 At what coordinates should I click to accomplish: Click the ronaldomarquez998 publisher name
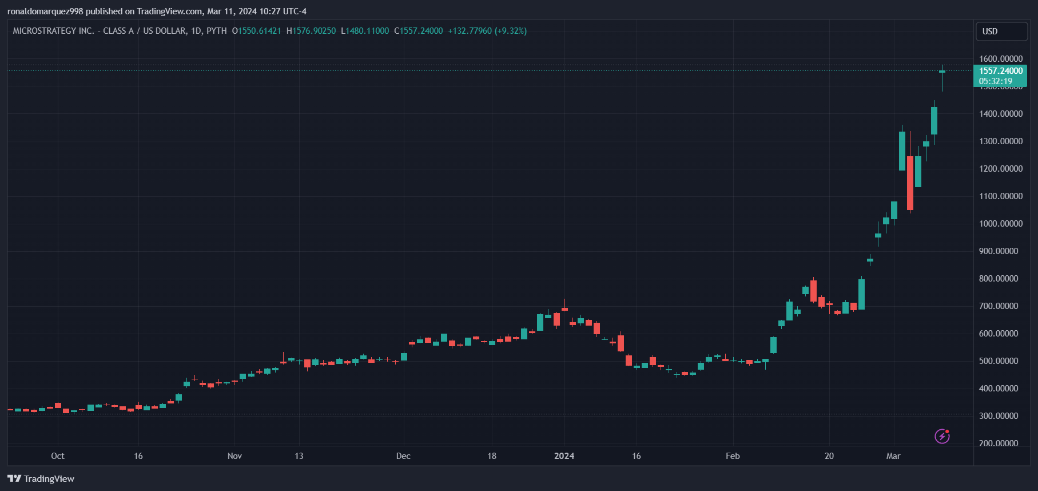45,11
